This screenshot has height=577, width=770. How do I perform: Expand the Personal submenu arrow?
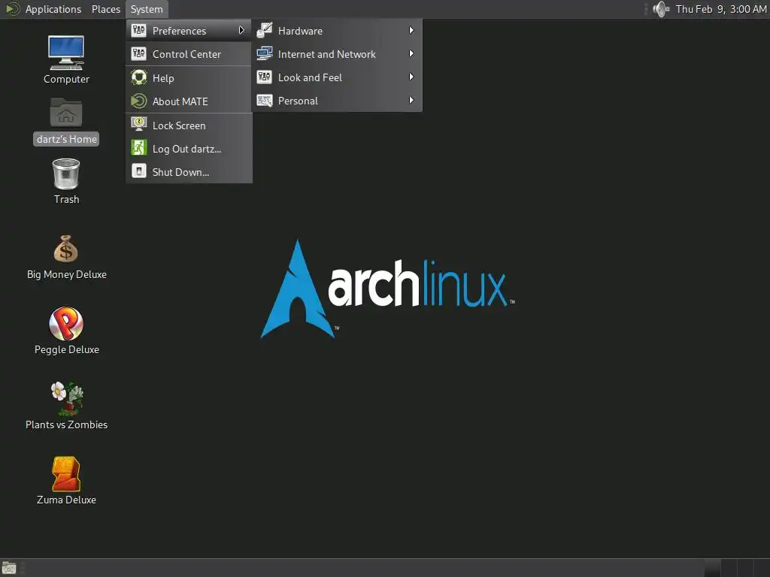point(411,100)
